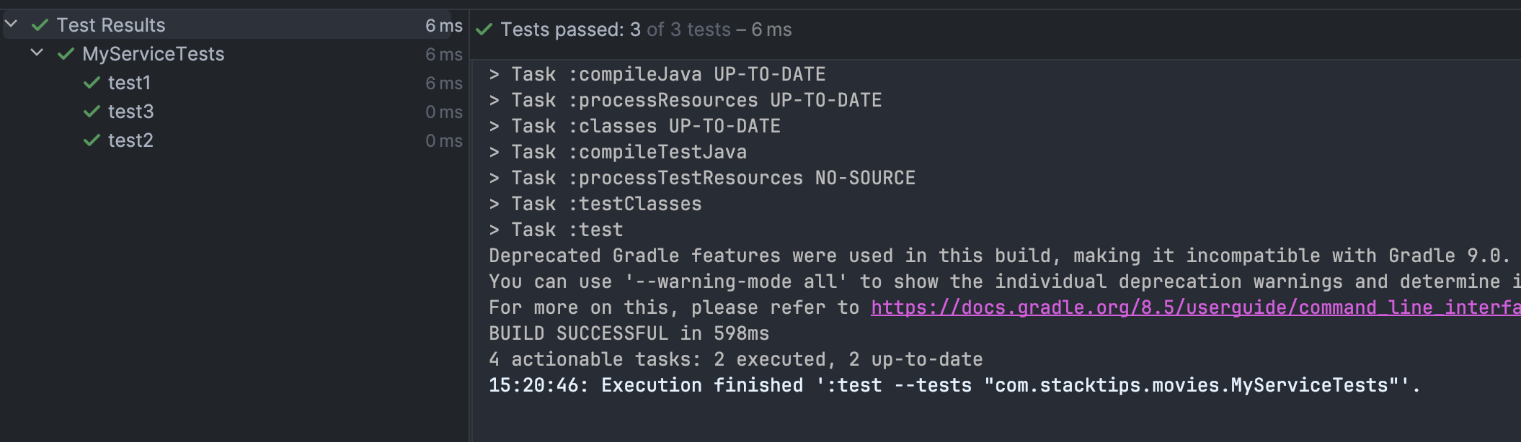Click passed checkmark icon beside MyServiceTests
The height and width of the screenshot is (442, 1521).
[x=66, y=54]
